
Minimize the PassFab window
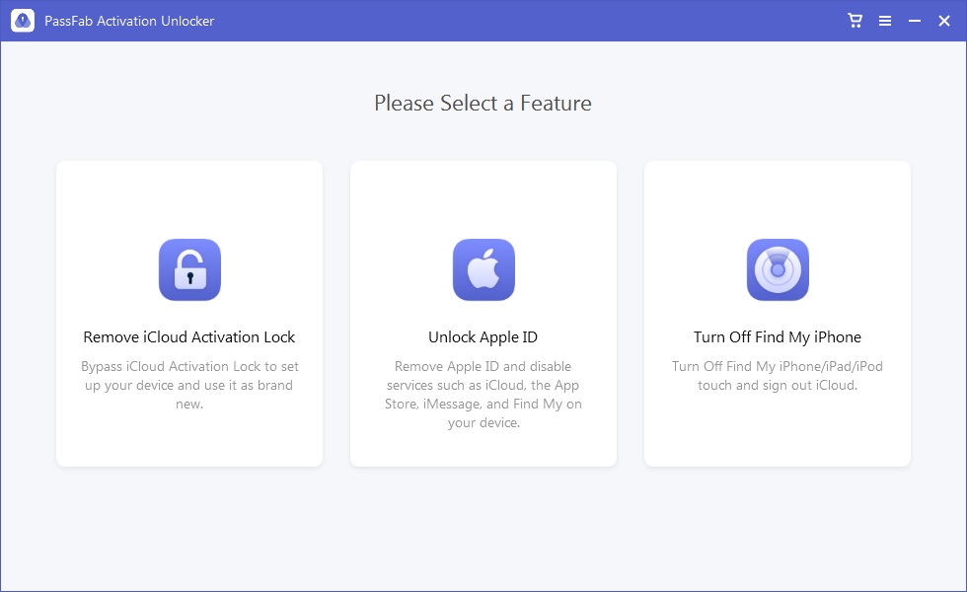pos(914,21)
